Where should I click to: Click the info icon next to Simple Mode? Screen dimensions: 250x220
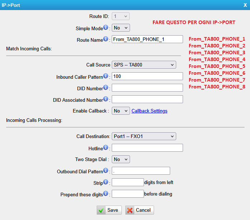pos(106,28)
